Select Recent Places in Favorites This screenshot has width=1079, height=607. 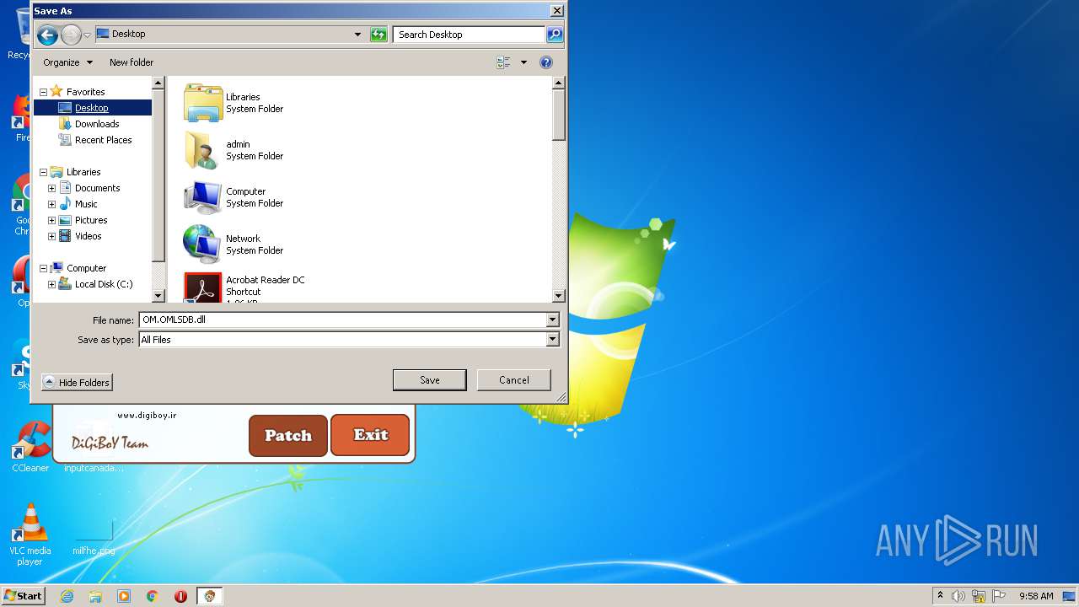pos(103,140)
